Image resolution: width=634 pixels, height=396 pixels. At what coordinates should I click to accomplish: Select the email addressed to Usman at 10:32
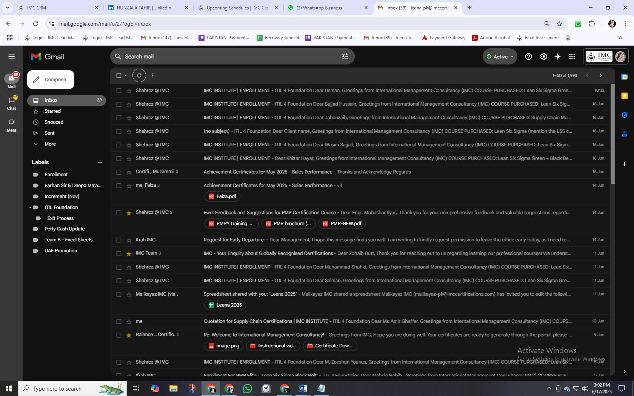[x=119, y=91]
